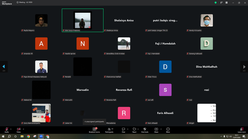Expand reactions arrow beside React
248x139 pixels.
coord(138,129)
